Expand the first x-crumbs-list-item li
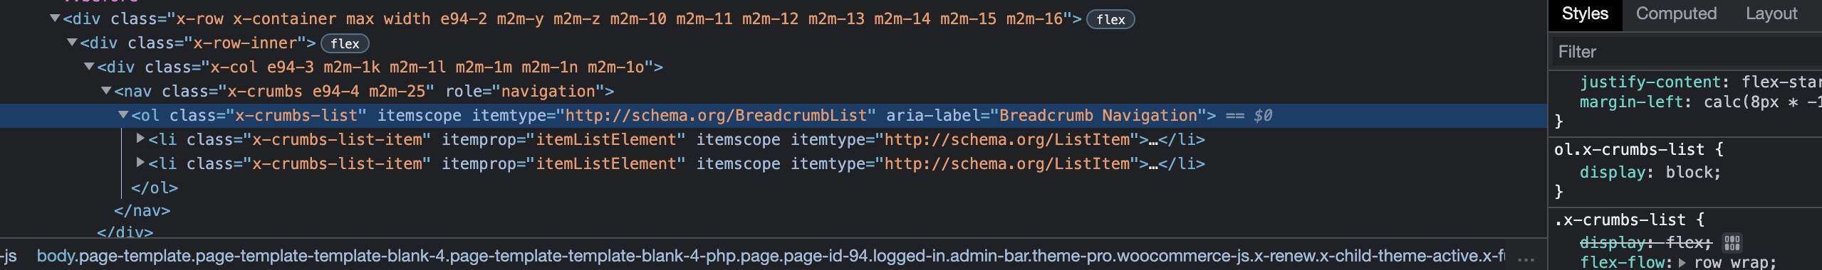This screenshot has height=270, width=1822. click(x=140, y=139)
